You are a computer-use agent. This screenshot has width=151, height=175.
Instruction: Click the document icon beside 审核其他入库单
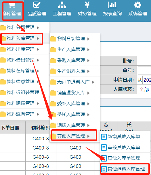tap(104, 148)
